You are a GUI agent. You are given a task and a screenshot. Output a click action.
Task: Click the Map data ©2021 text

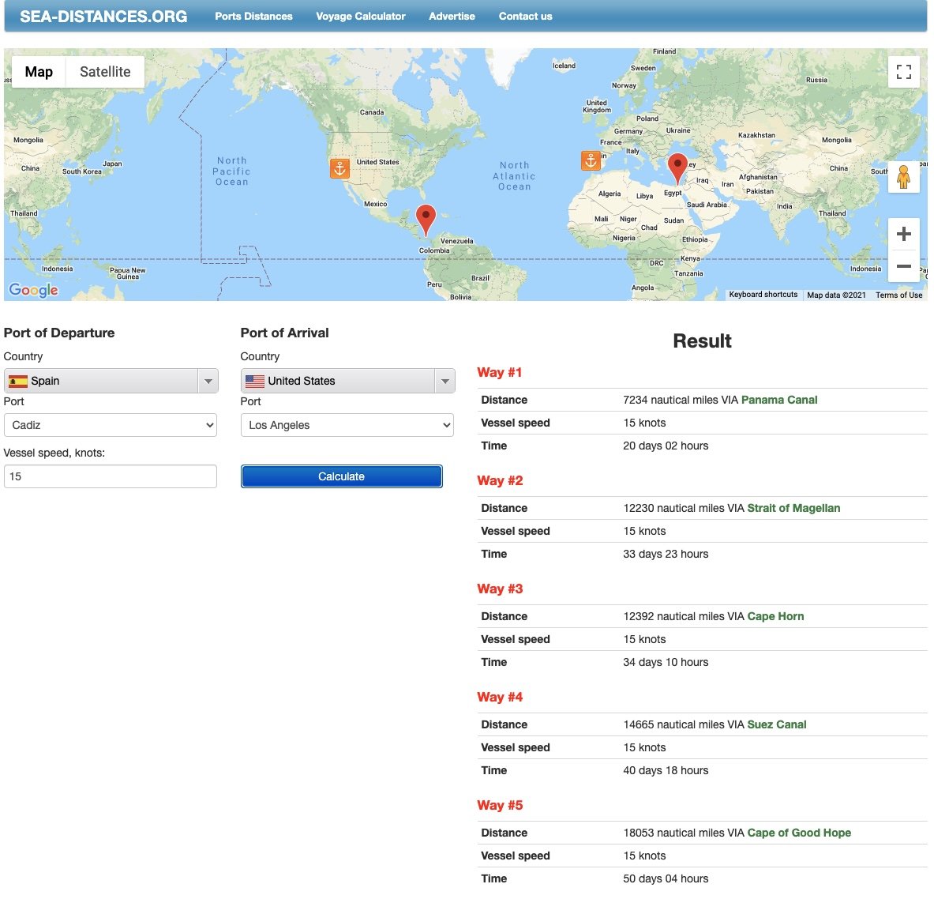tap(836, 295)
